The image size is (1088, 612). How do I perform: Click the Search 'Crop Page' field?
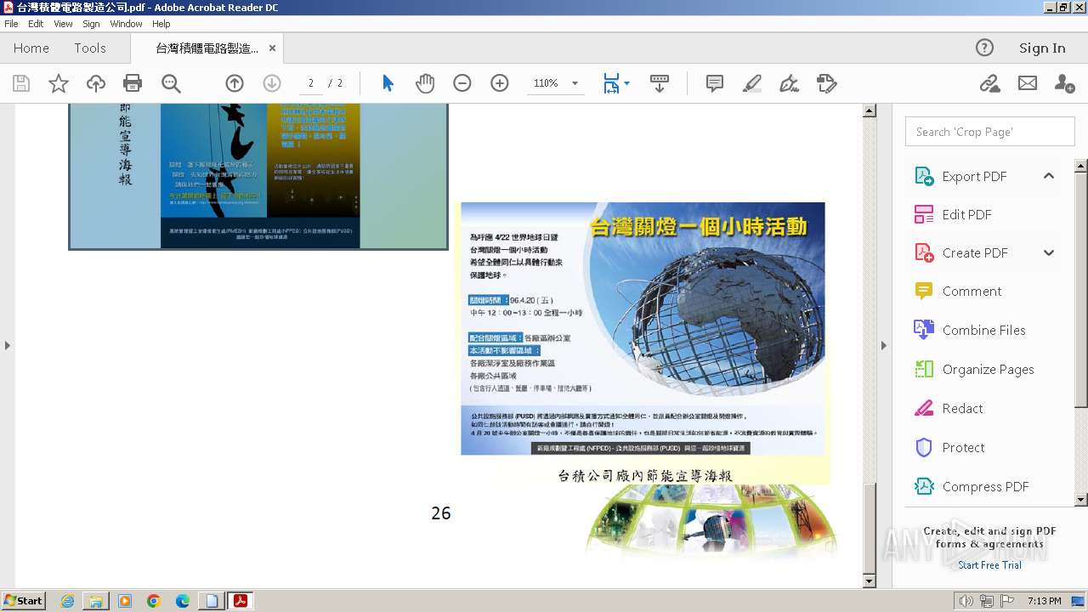pyautogui.click(x=989, y=132)
